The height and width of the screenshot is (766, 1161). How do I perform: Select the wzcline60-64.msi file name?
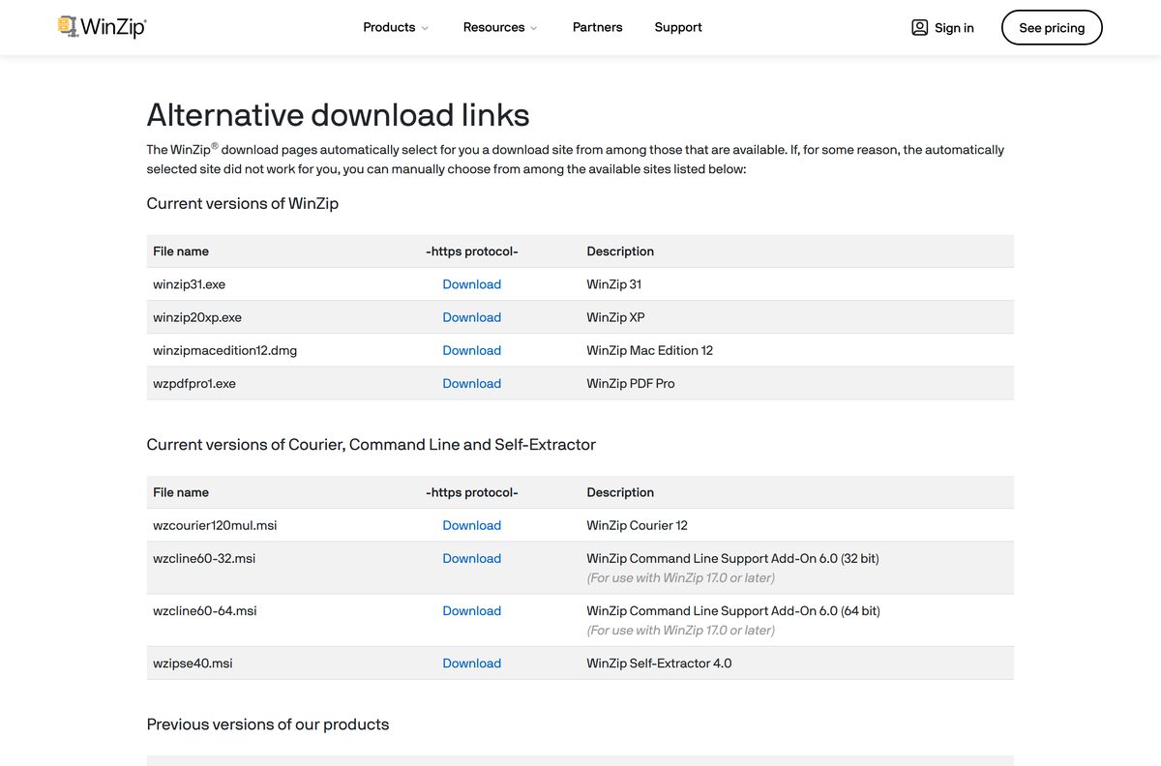click(x=204, y=610)
